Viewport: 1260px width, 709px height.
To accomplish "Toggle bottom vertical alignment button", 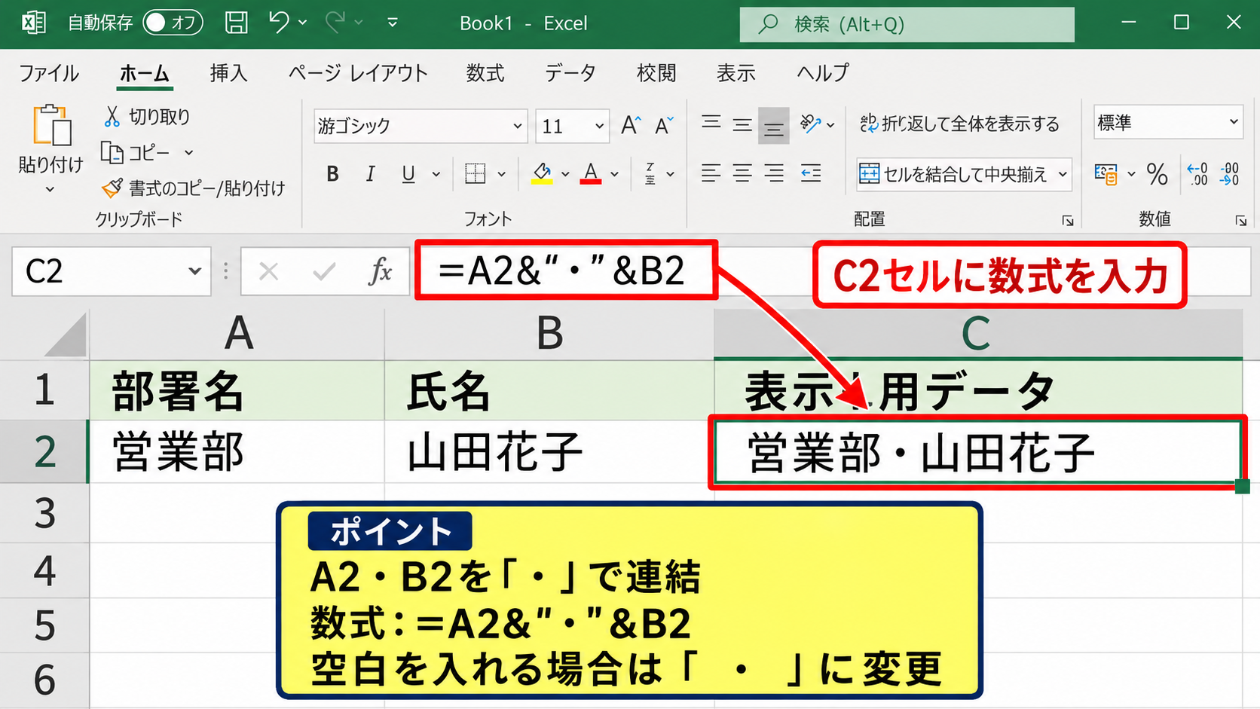I will tap(773, 127).
